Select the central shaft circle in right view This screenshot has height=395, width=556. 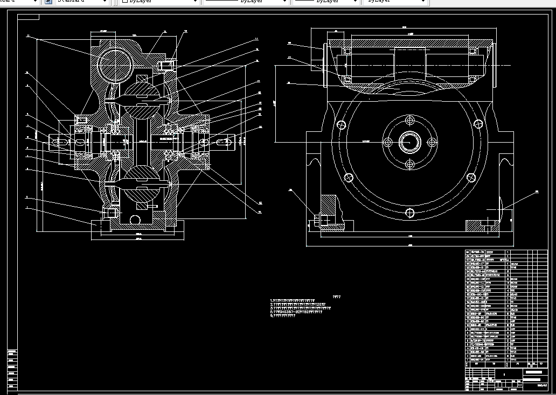[410, 142]
